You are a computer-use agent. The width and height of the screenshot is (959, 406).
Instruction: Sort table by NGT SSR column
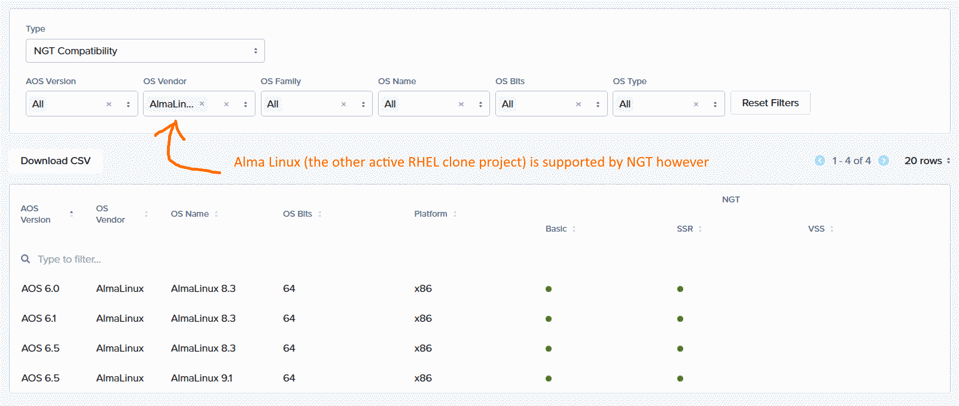pos(700,229)
